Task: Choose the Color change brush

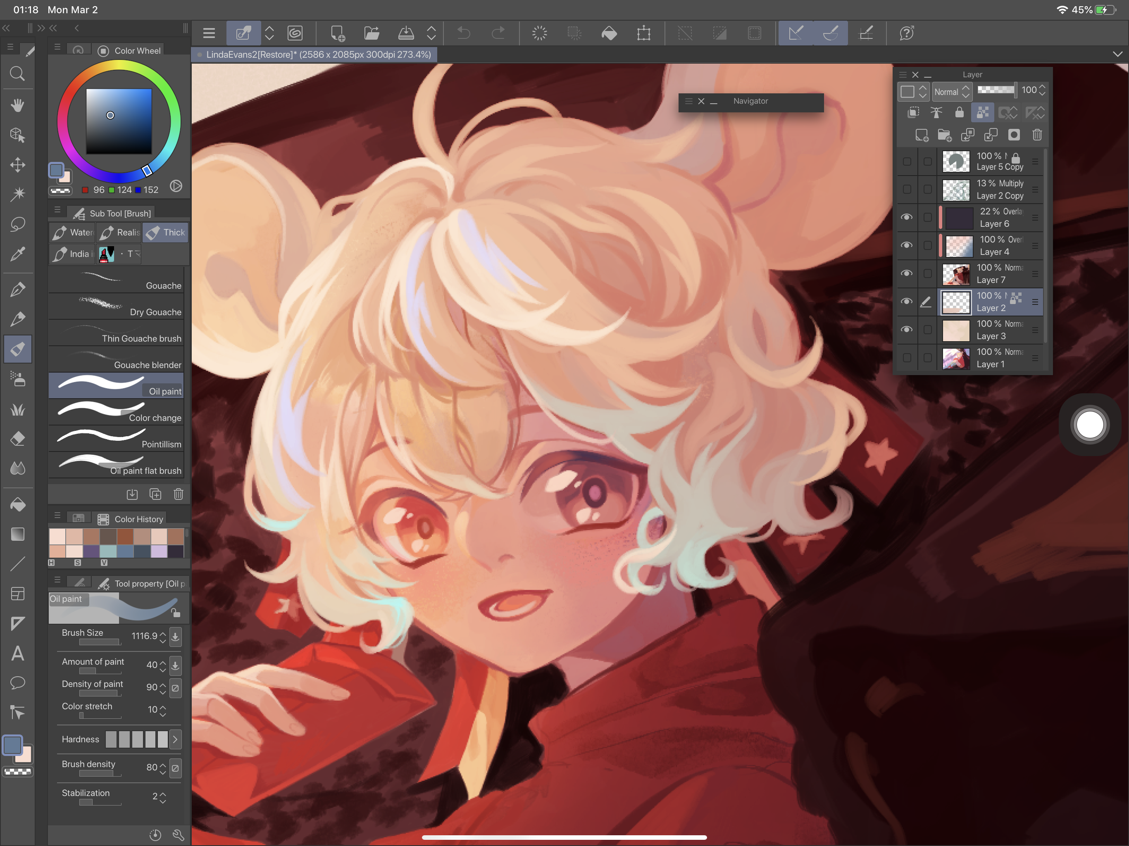Action: [x=117, y=412]
